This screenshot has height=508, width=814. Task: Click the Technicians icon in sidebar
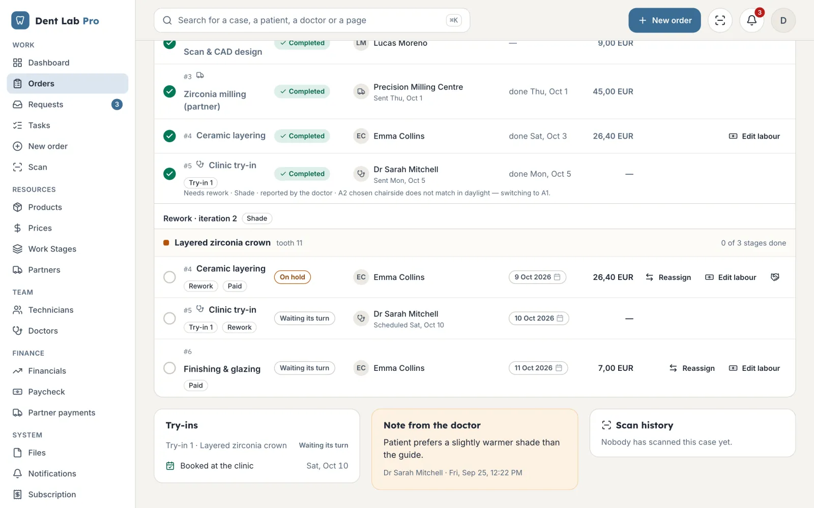coord(17,310)
